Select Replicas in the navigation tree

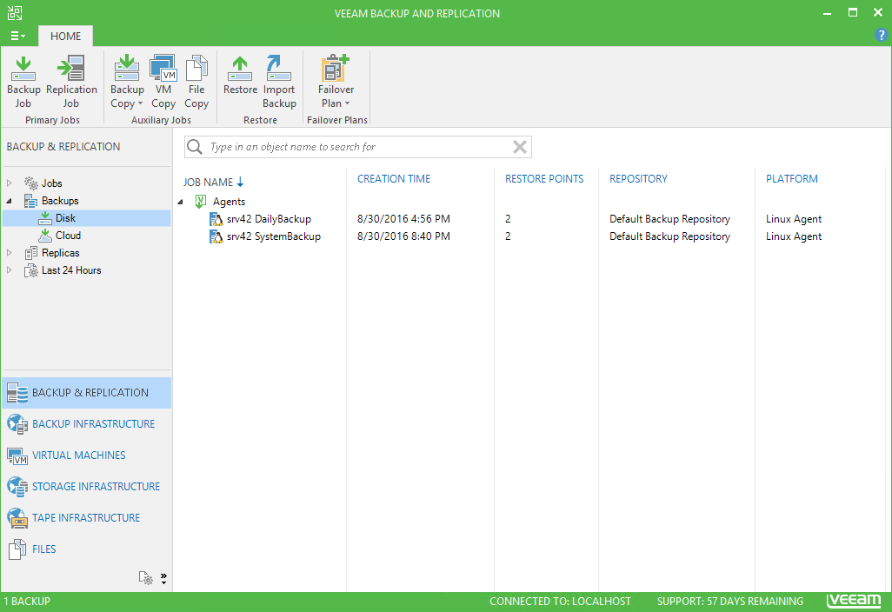coord(60,252)
